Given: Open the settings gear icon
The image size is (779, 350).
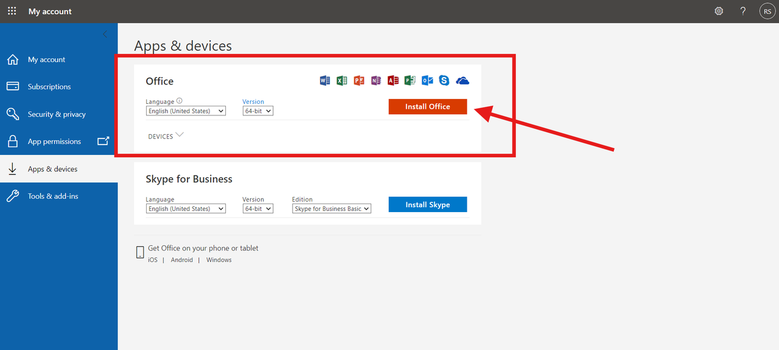Looking at the screenshot, I should coord(719,11).
